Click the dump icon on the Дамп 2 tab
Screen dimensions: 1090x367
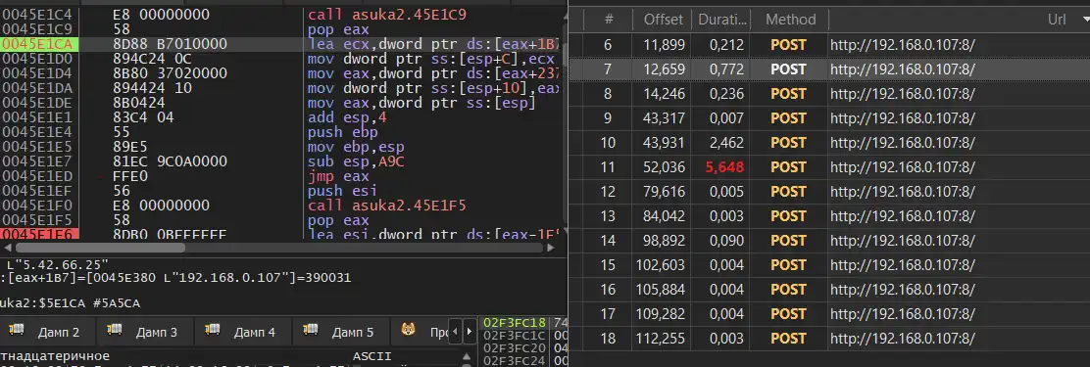[x=17, y=330]
